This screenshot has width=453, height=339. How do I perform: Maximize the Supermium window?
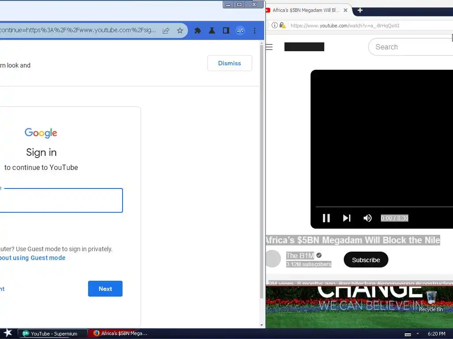tap(239, 4)
